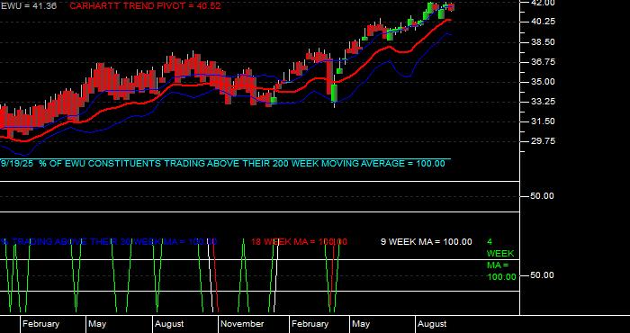Screen dimensions: 630x333
Task: Click the last August date marker
Action: coord(432,324)
